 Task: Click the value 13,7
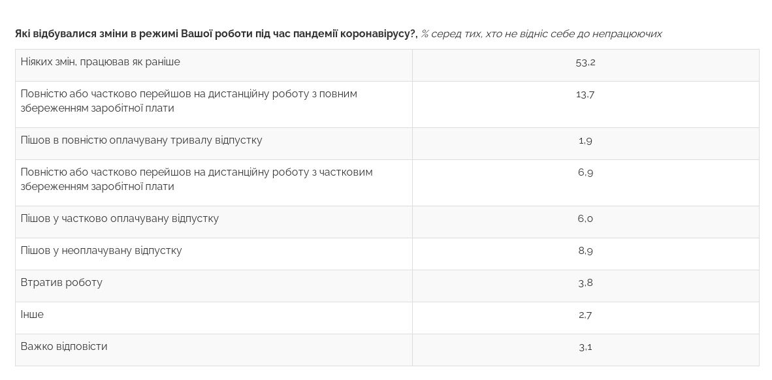(585, 95)
